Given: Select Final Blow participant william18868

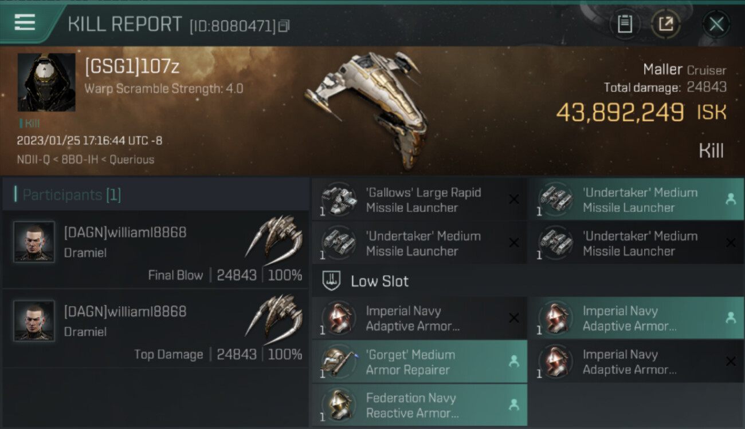Looking at the screenshot, I should [125, 232].
